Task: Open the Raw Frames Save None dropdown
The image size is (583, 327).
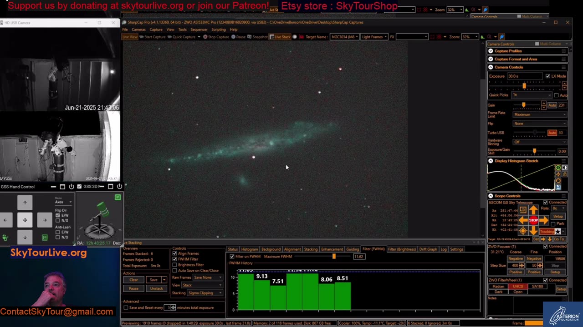Action: pyautogui.click(x=208, y=277)
